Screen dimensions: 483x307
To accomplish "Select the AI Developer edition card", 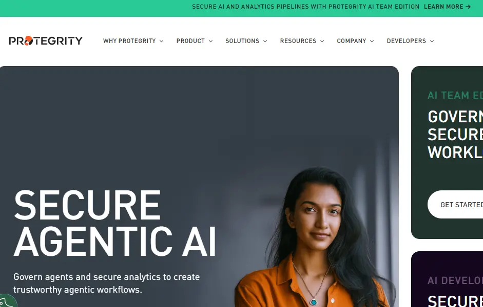I will pyautogui.click(x=447, y=279).
